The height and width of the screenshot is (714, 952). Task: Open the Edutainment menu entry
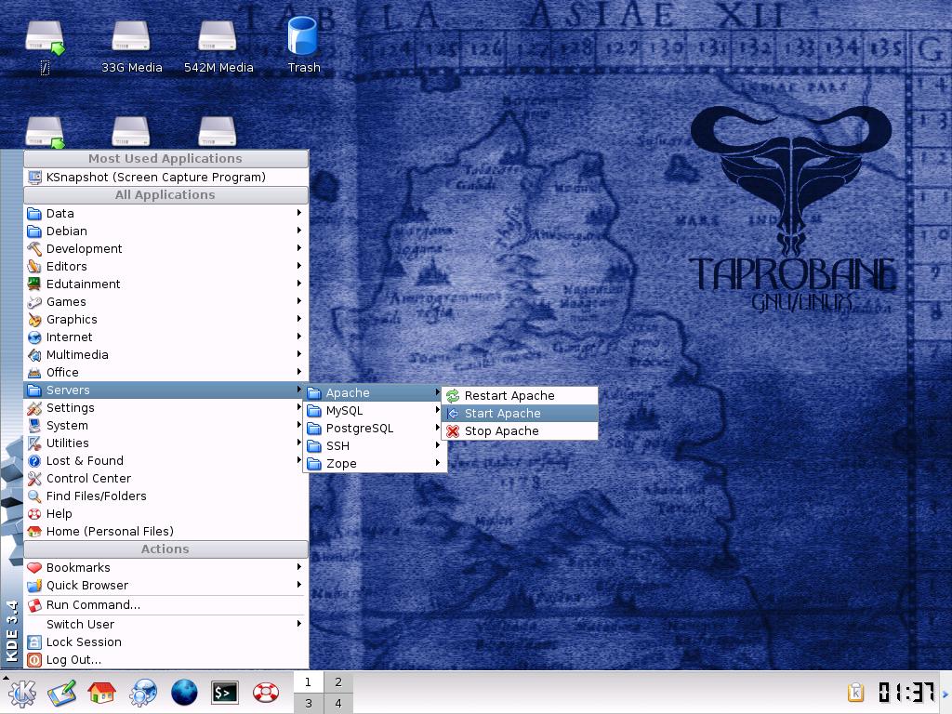[x=165, y=284]
